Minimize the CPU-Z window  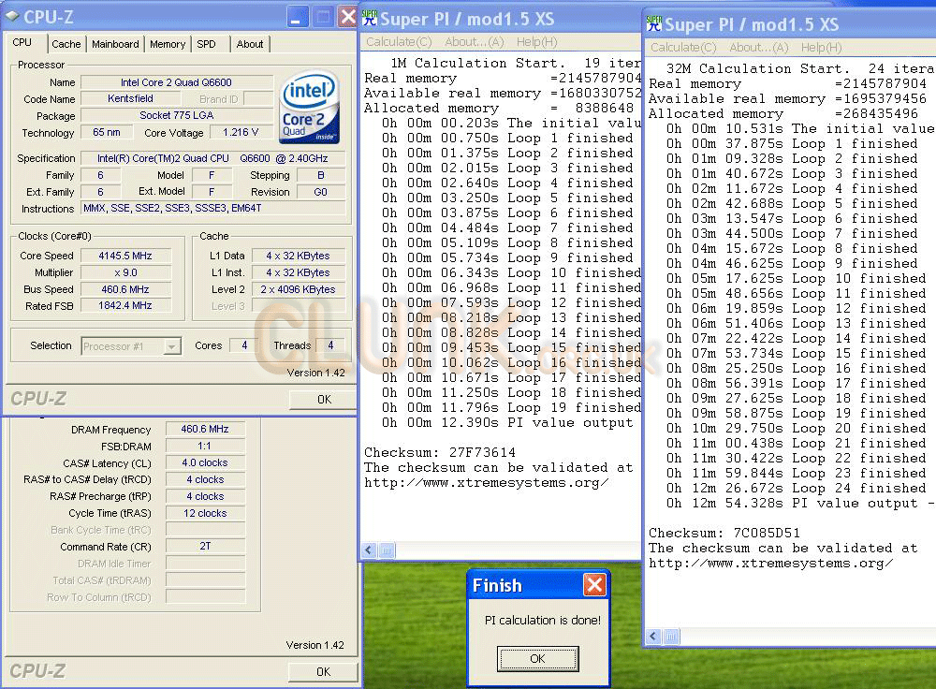298,17
